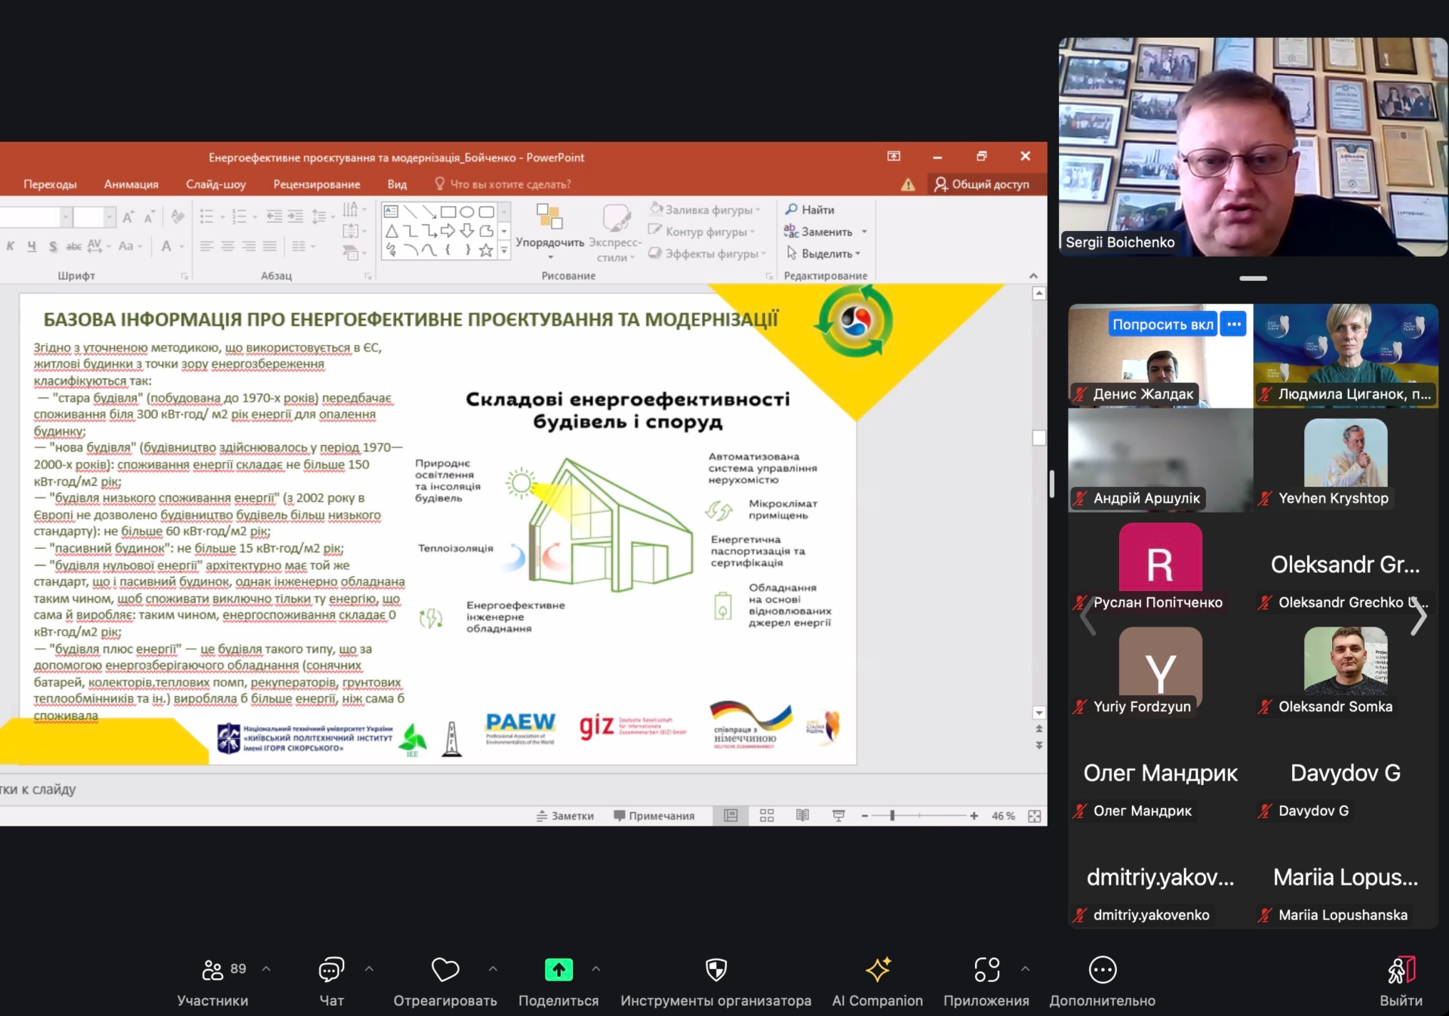Image resolution: width=1449 pixels, height=1016 pixels.
Task: Expand the arrow next to the Share button
Action: (x=596, y=968)
